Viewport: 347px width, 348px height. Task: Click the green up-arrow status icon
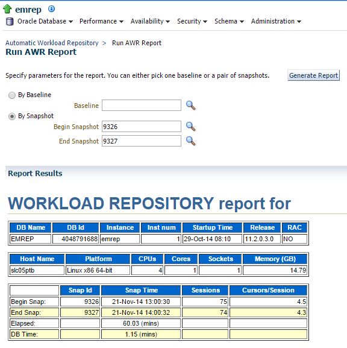[7, 9]
